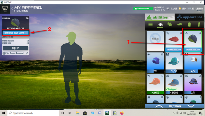Select the green L3 hat tile
Image resolution: width=205 pixels, height=116 pixels.
[x=193, y=99]
